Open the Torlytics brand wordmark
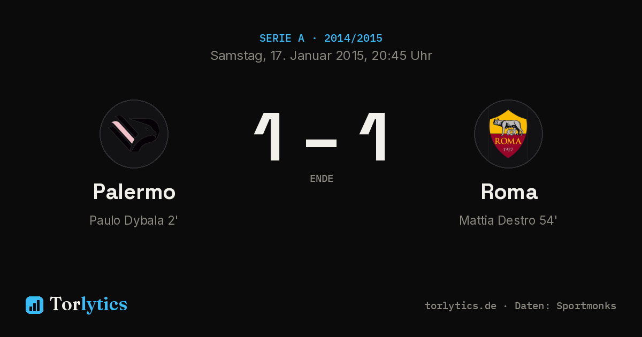Viewport: 642px width, 337px height. point(88,304)
